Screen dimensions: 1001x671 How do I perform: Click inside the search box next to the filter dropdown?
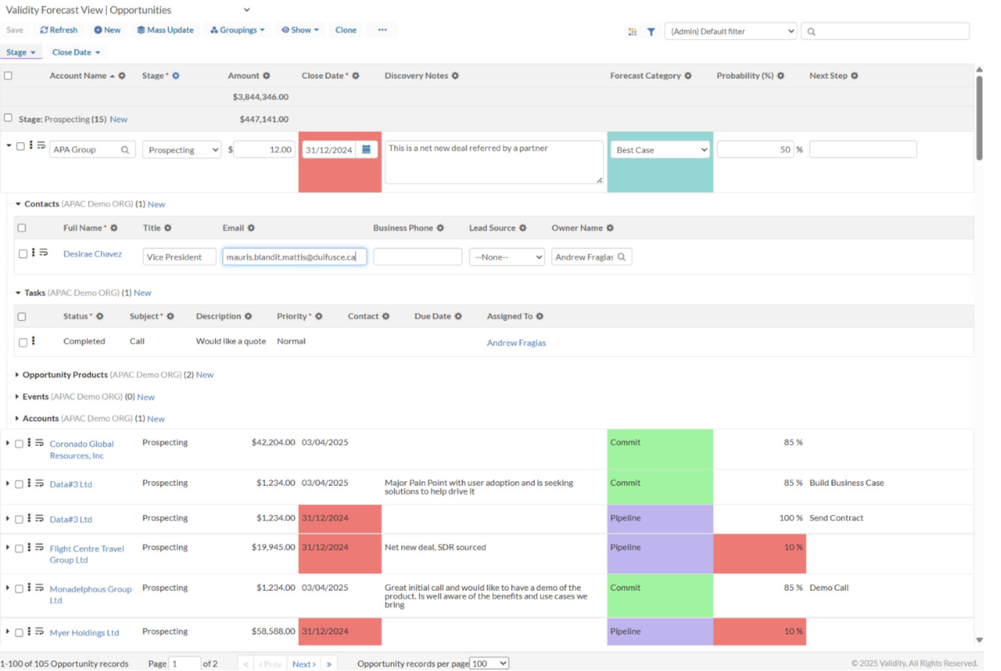(x=886, y=31)
